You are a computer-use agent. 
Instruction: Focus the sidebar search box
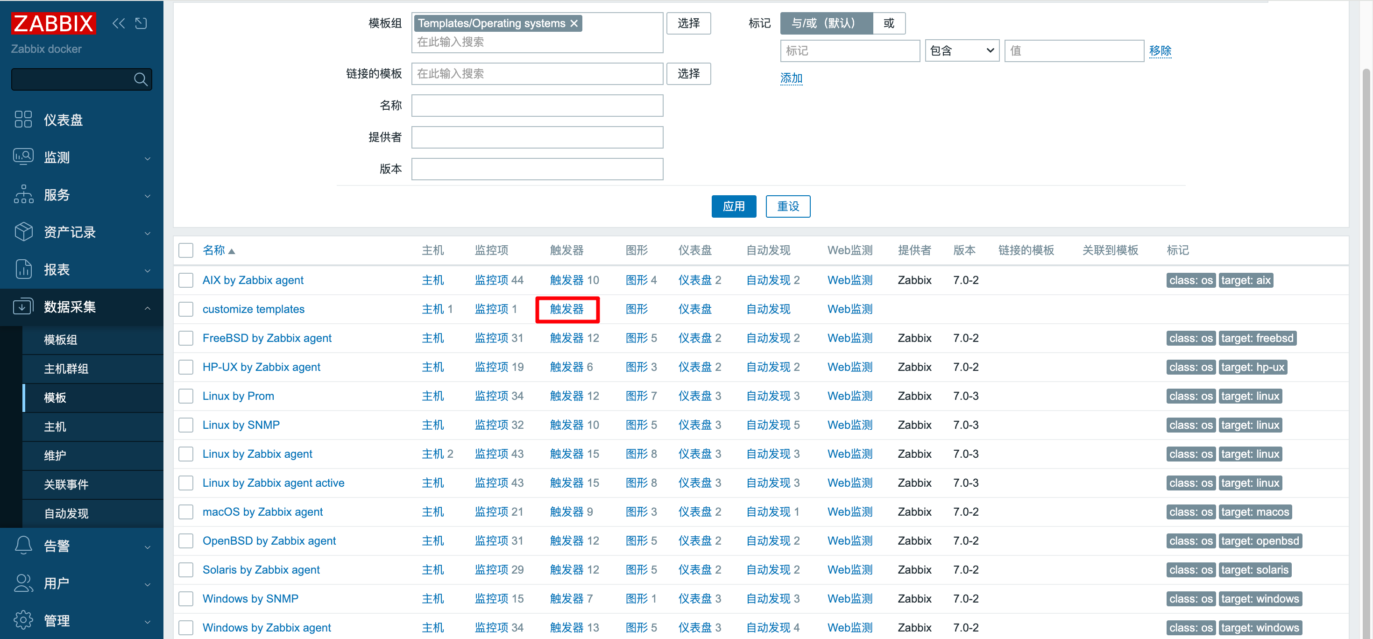[82, 79]
